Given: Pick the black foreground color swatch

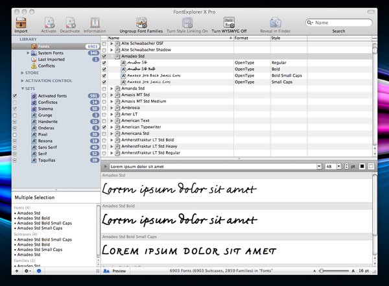Looking at the screenshot, I should 362,166.
